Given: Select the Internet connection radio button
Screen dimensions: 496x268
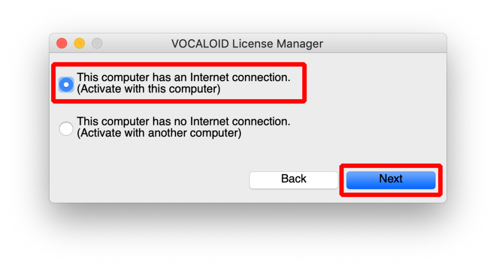Looking at the screenshot, I should click(66, 84).
